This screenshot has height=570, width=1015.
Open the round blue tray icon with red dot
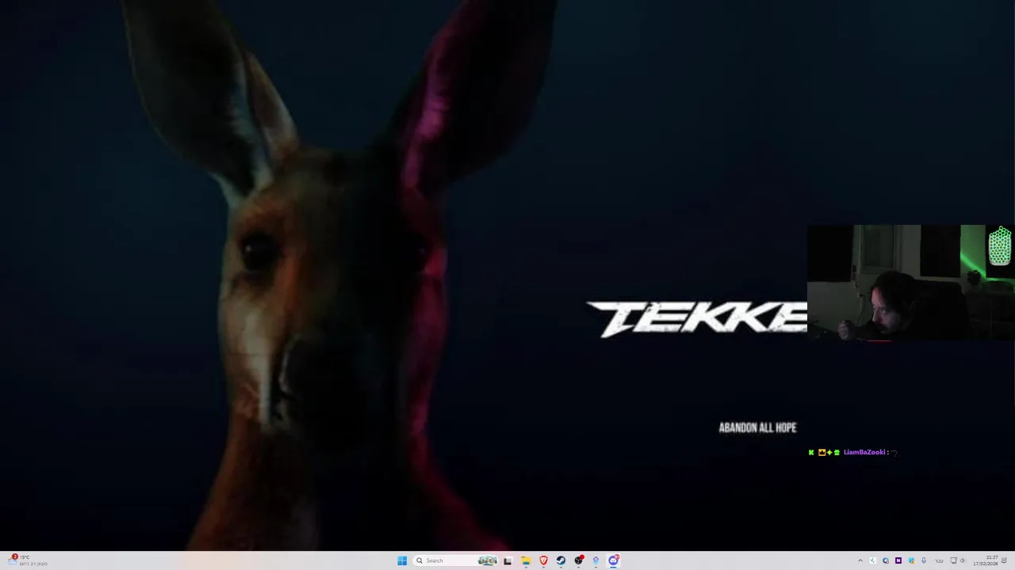(886, 560)
